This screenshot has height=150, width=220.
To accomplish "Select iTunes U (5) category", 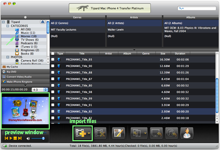I will point(29,47).
